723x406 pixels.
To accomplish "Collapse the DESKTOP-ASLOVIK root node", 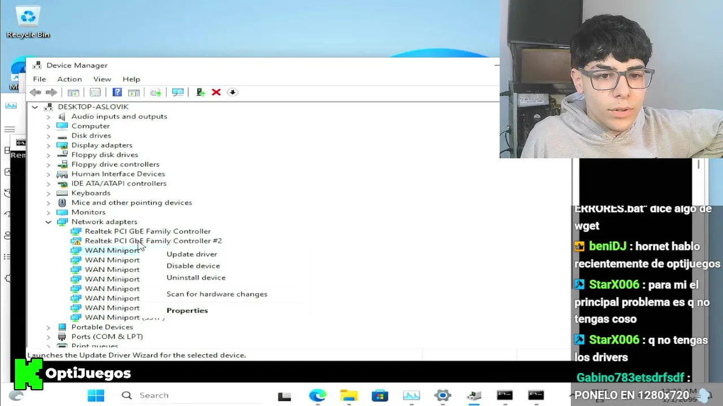I will (35, 107).
